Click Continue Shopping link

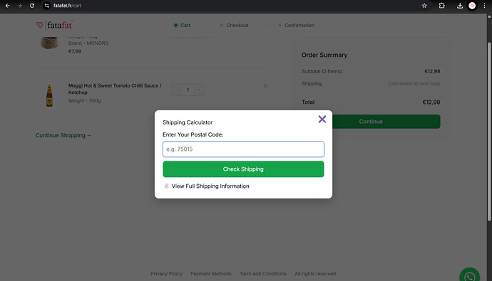(x=63, y=135)
